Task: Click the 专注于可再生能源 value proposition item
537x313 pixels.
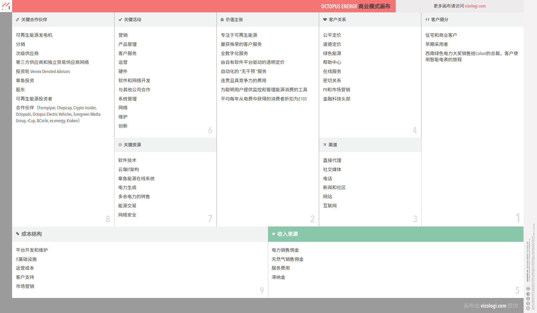Action: coord(239,35)
